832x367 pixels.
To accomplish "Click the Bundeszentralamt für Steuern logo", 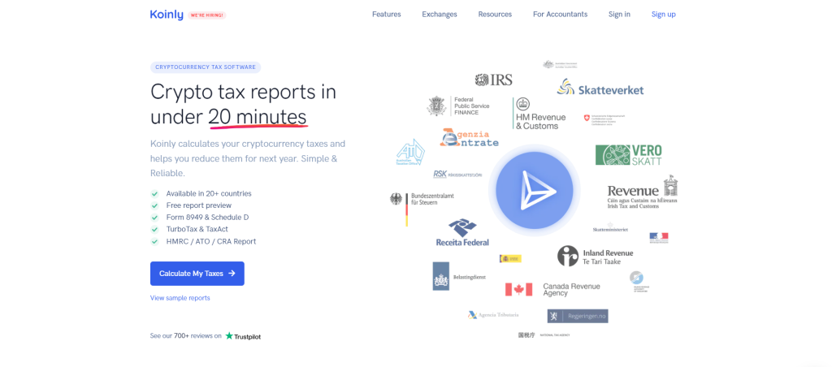I will click(x=422, y=209).
